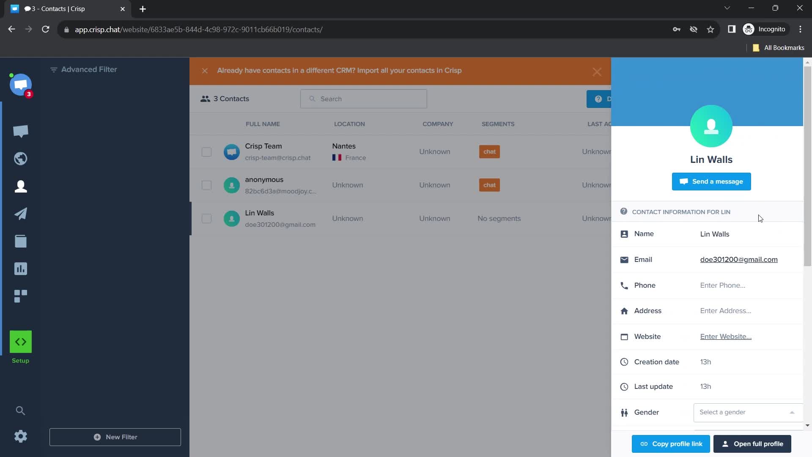The height and width of the screenshot is (457, 812).
Task: Click the 3 Contacts count label
Action: pos(225,99)
